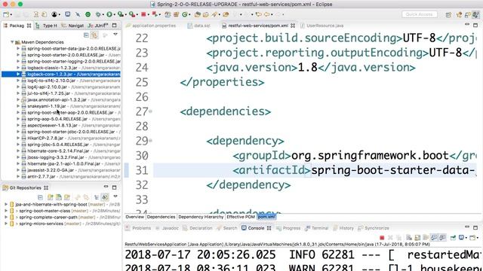The height and width of the screenshot is (271, 483).
Task: Click Pin Console icon in Console toolbar
Action: pyautogui.click(x=453, y=238)
